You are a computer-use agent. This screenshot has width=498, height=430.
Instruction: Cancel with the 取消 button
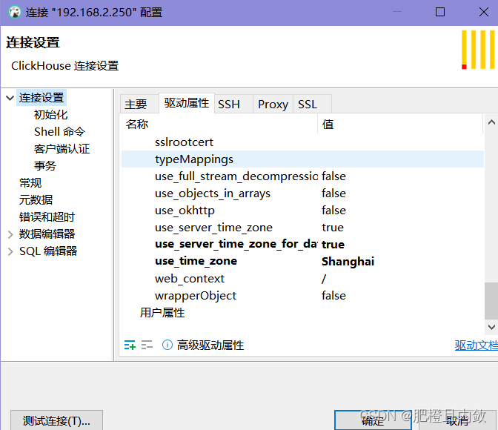[457, 420]
